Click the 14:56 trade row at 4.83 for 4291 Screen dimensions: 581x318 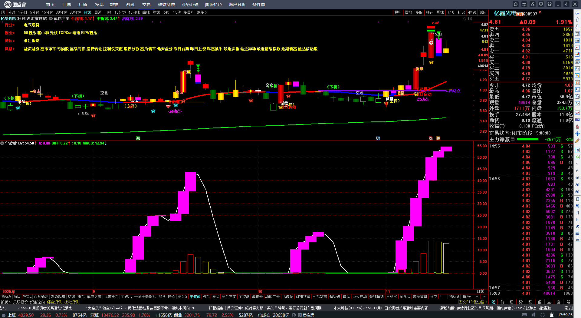pos(531,190)
